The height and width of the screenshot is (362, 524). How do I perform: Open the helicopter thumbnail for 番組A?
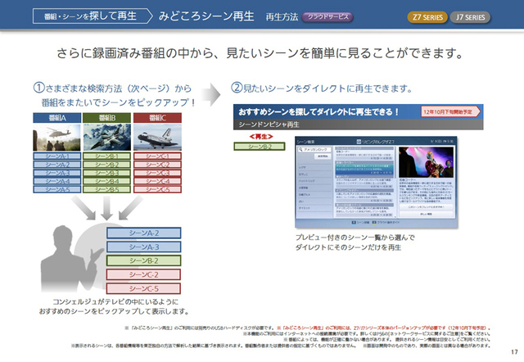tap(56, 137)
